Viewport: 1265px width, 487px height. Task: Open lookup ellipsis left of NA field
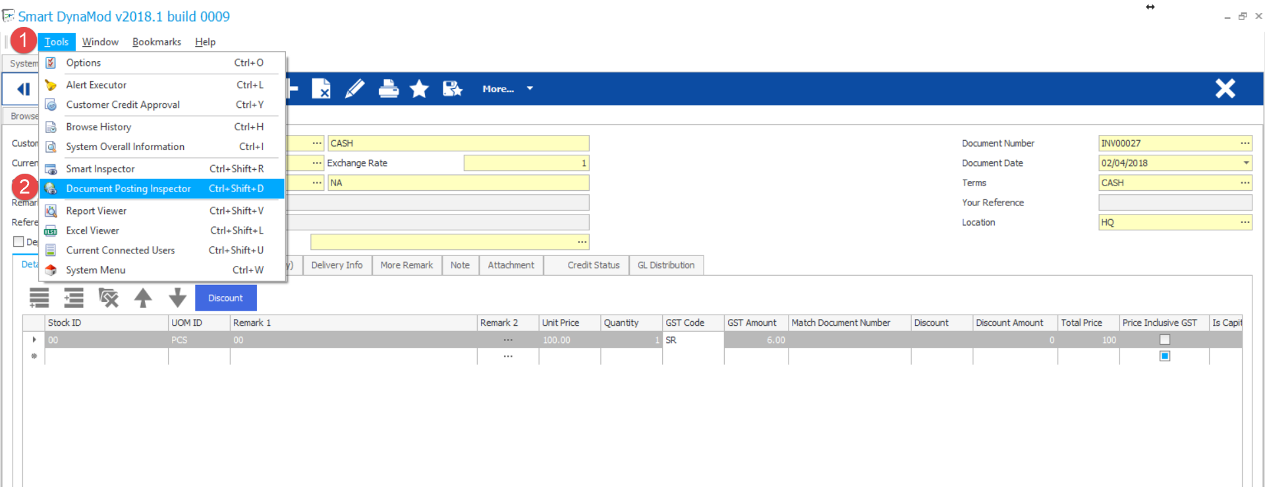click(317, 182)
